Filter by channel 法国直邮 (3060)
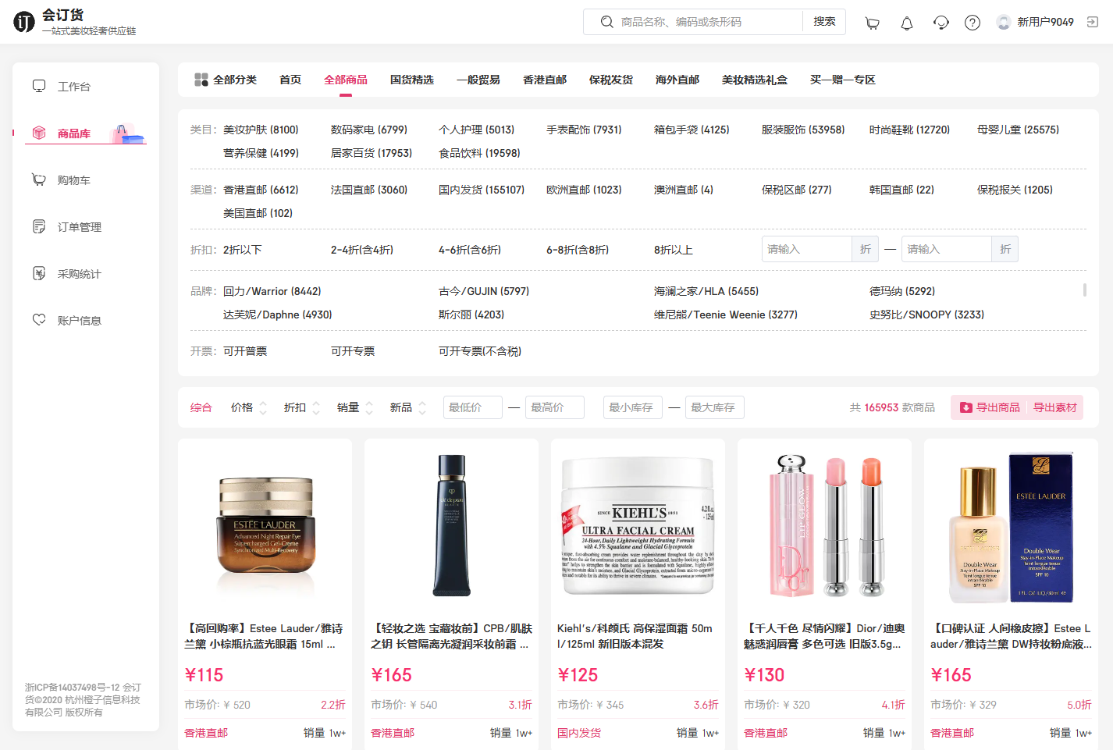1113x750 pixels. pos(369,190)
